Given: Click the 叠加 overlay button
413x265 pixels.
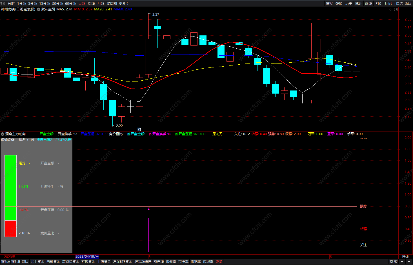Looking at the screenshot, I should coord(339,3).
